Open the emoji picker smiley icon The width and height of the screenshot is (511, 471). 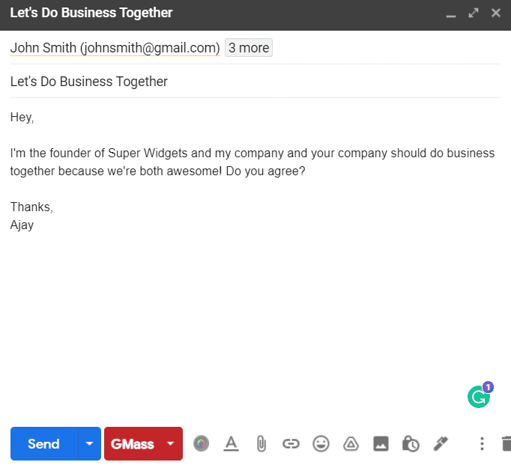(x=321, y=443)
